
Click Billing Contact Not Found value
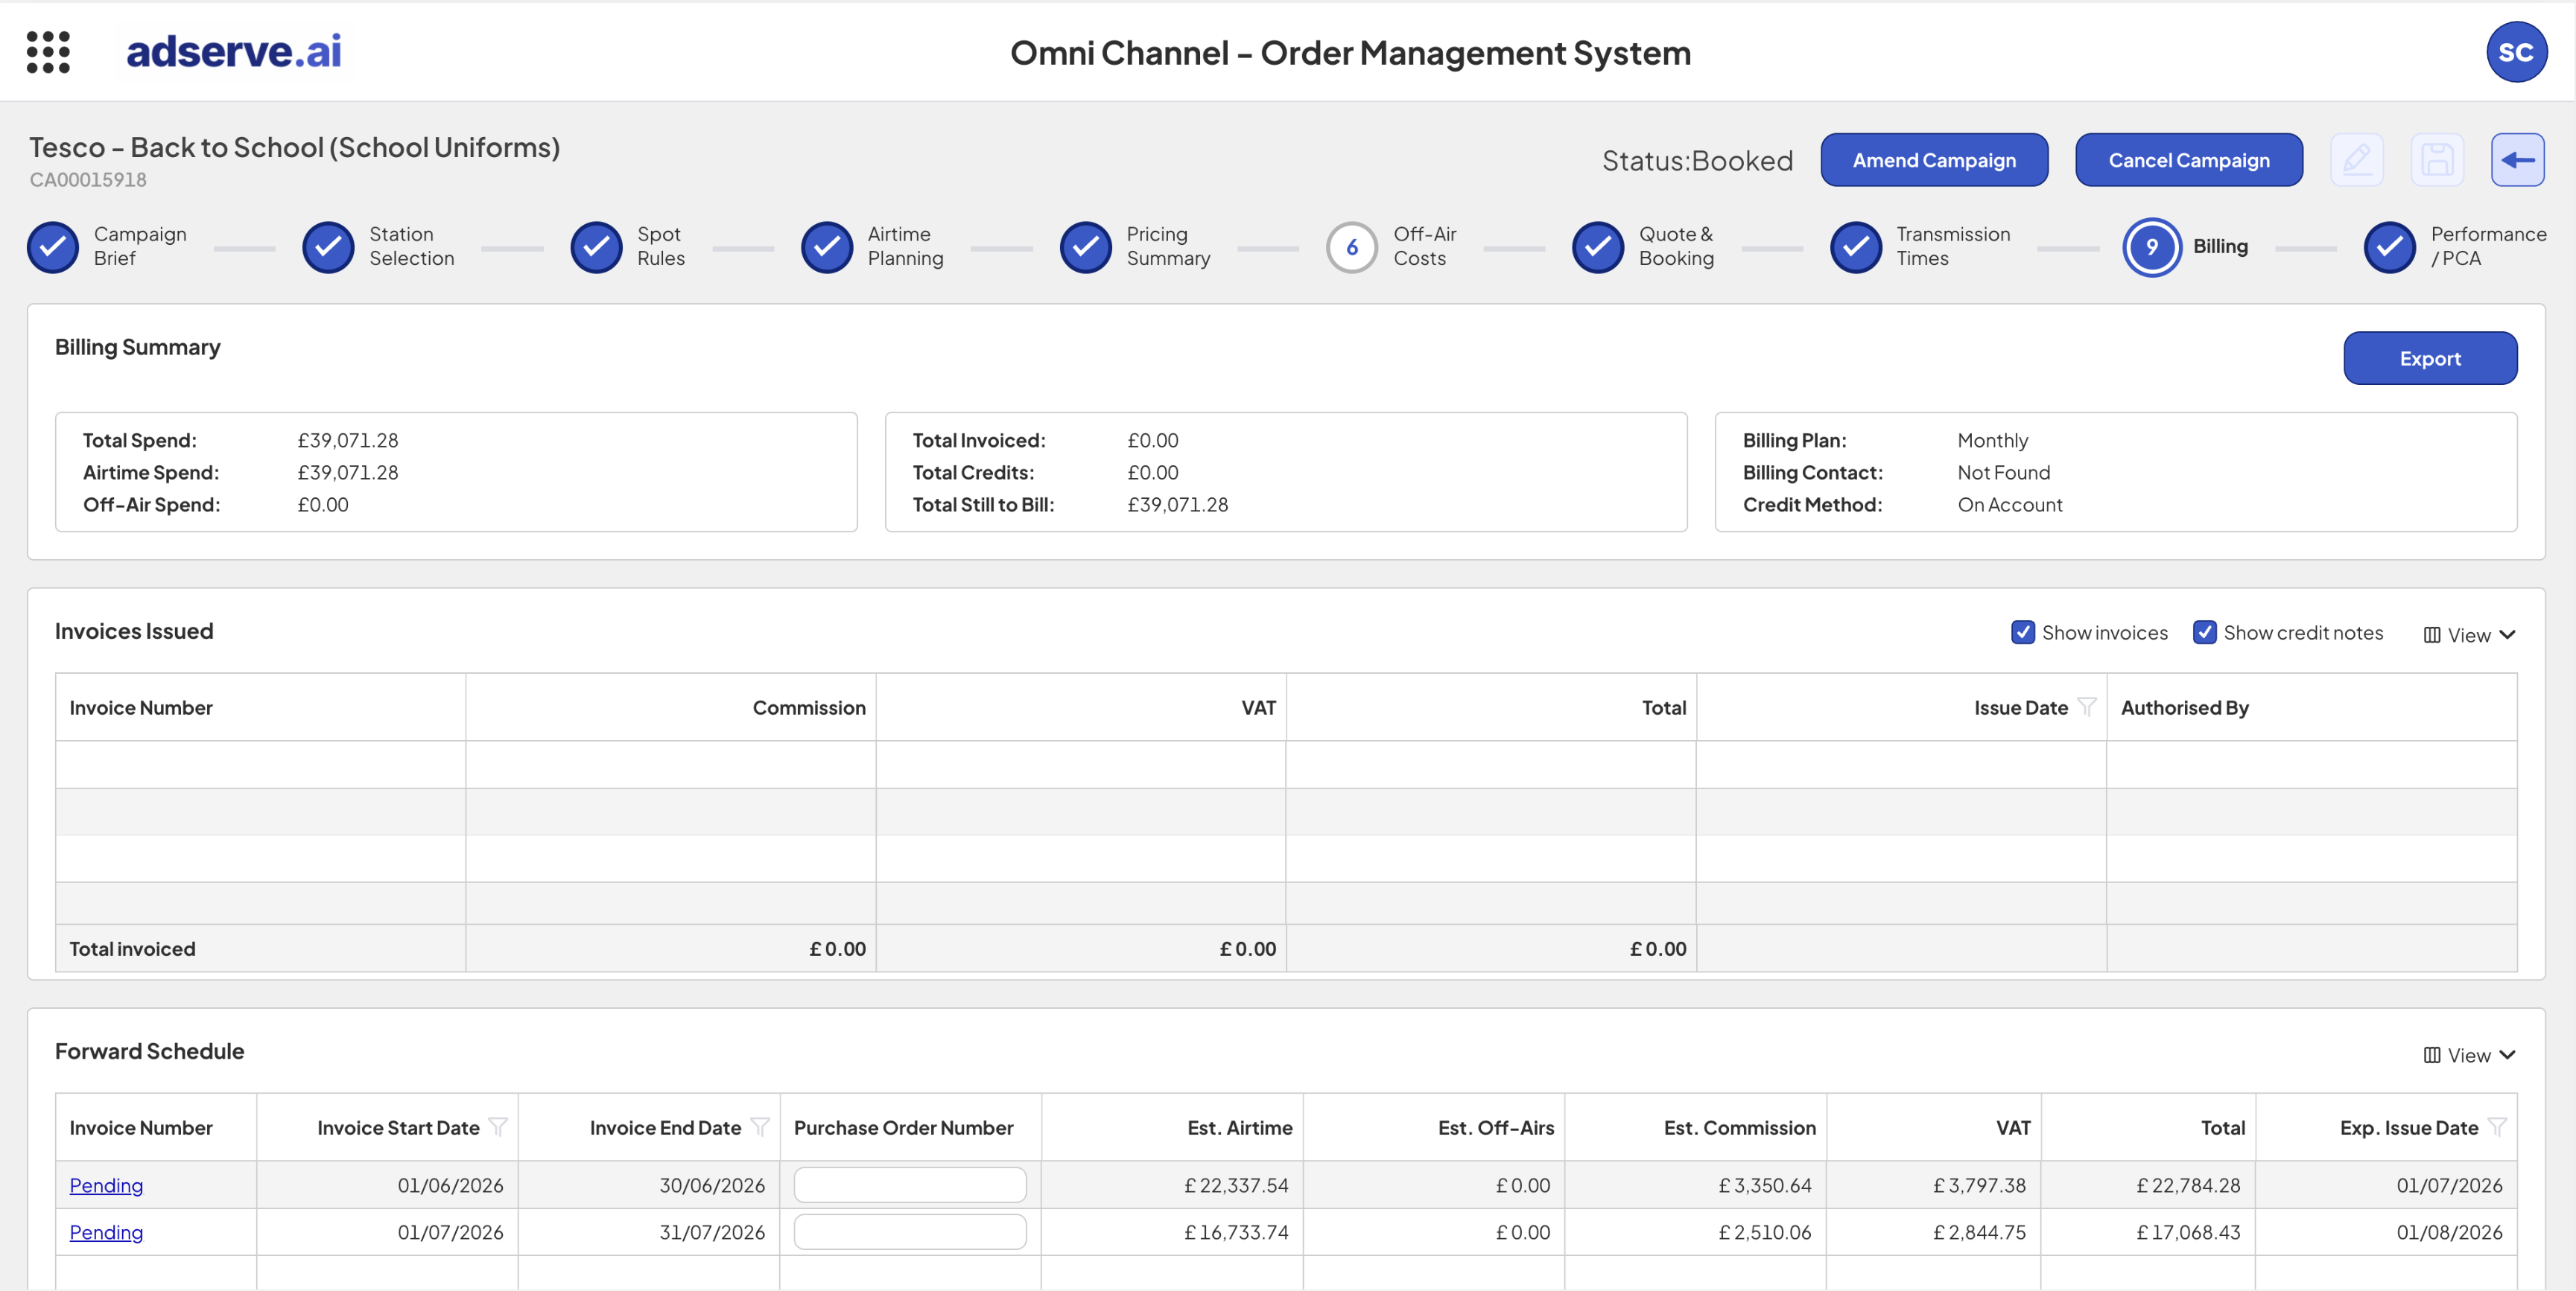[2003, 473]
